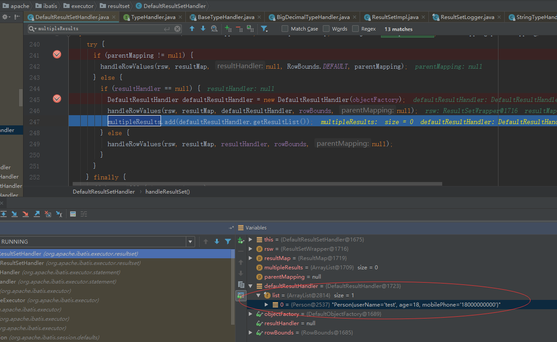Go to previous search occurrence arrow
The width and height of the screenshot is (557, 342).
click(192, 28)
